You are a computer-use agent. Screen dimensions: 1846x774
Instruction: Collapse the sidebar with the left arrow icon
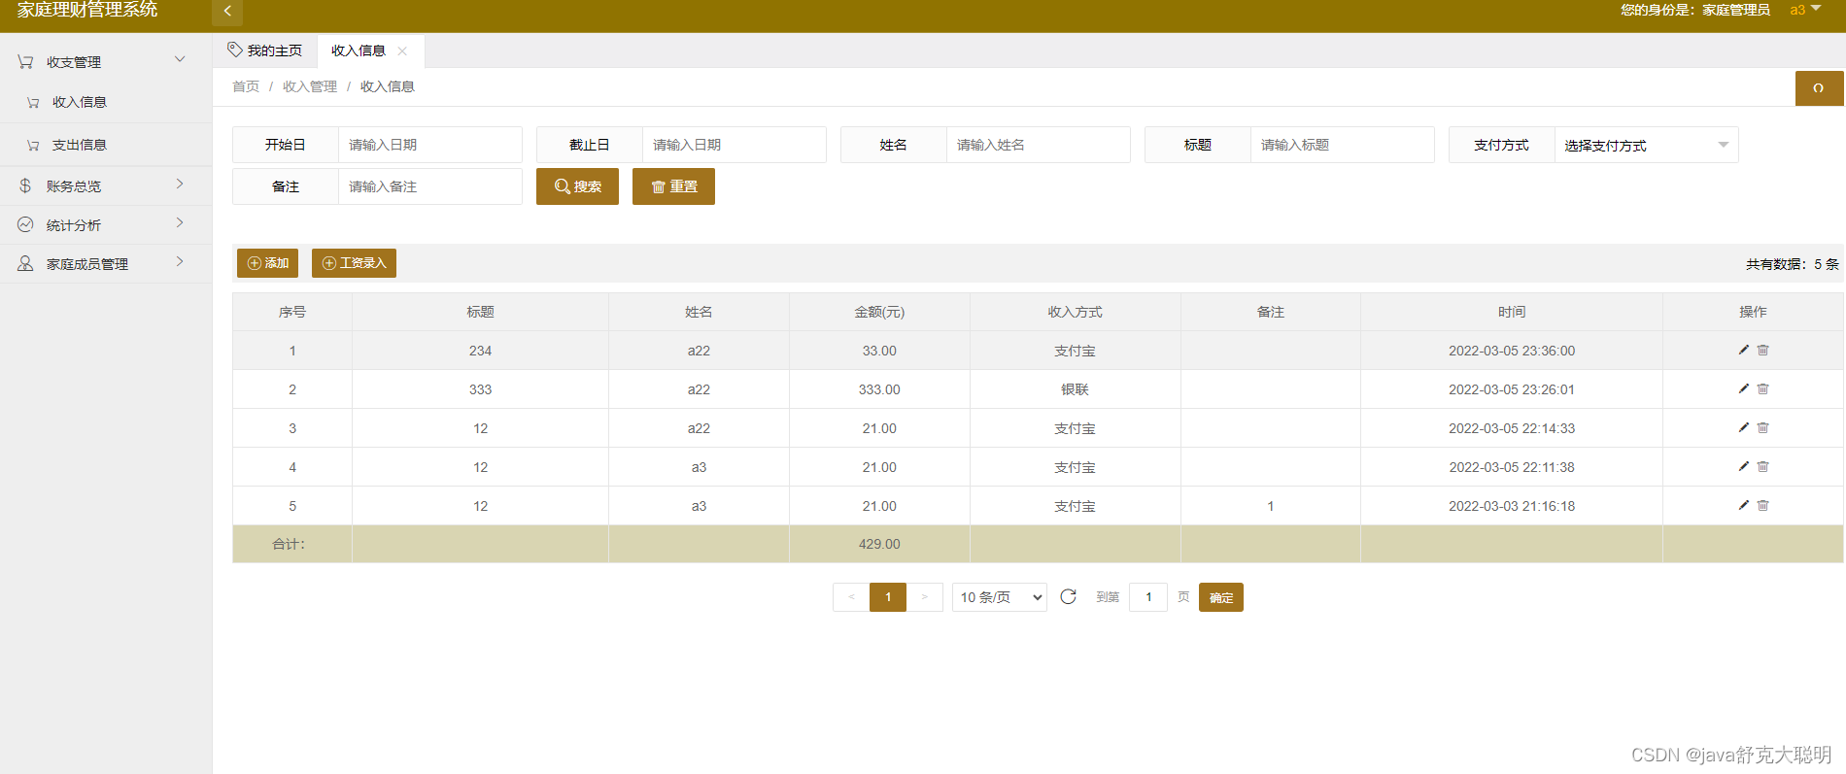tap(227, 12)
